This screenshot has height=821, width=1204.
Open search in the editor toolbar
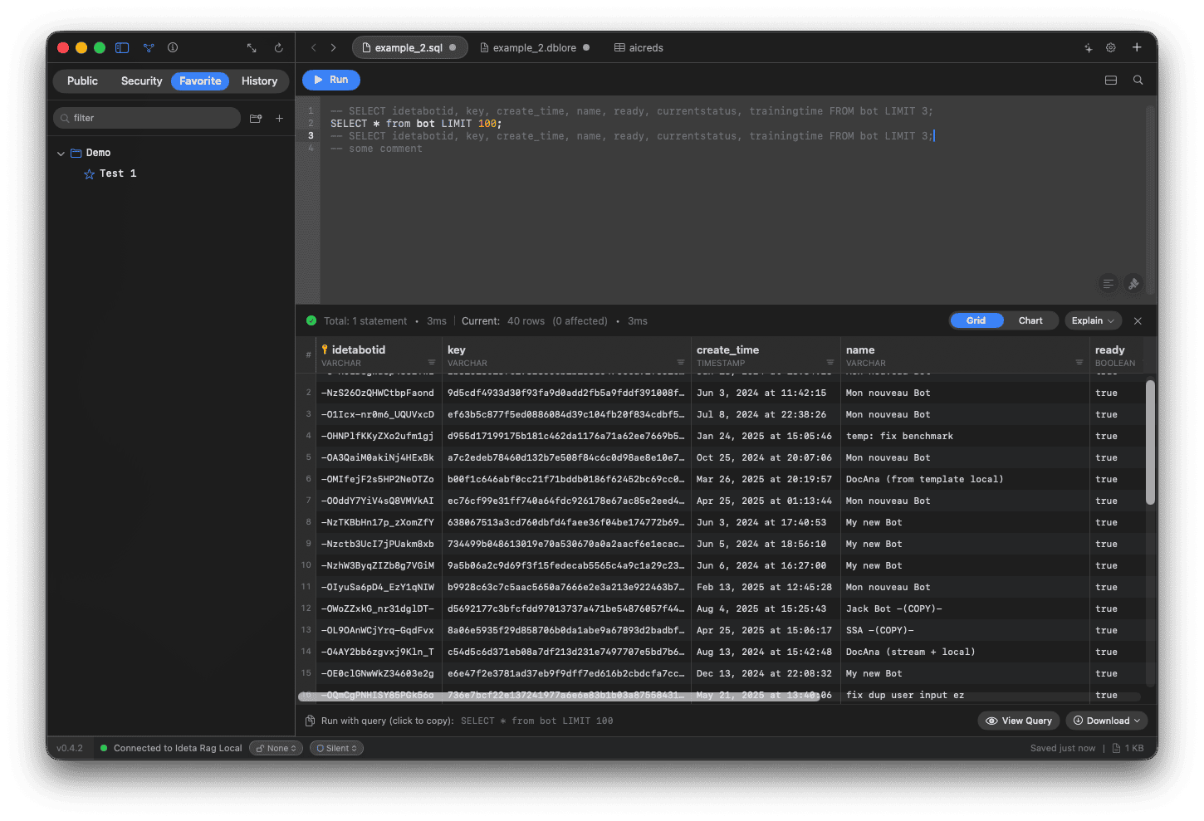(1138, 81)
